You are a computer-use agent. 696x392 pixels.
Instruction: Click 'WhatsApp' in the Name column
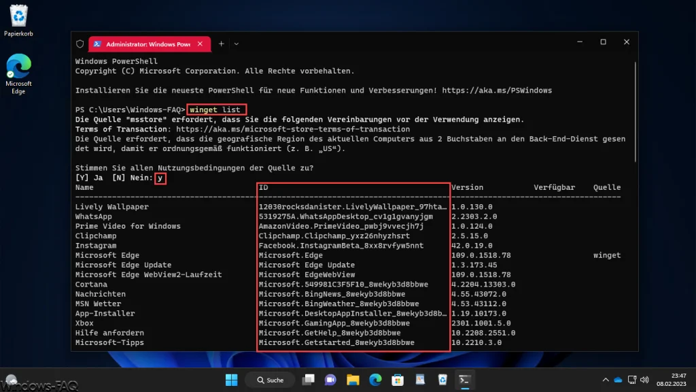tap(94, 216)
